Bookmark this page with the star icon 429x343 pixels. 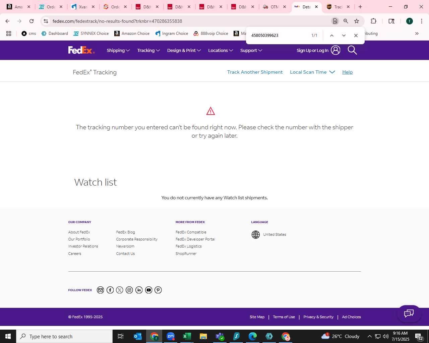pyautogui.click(x=357, y=21)
